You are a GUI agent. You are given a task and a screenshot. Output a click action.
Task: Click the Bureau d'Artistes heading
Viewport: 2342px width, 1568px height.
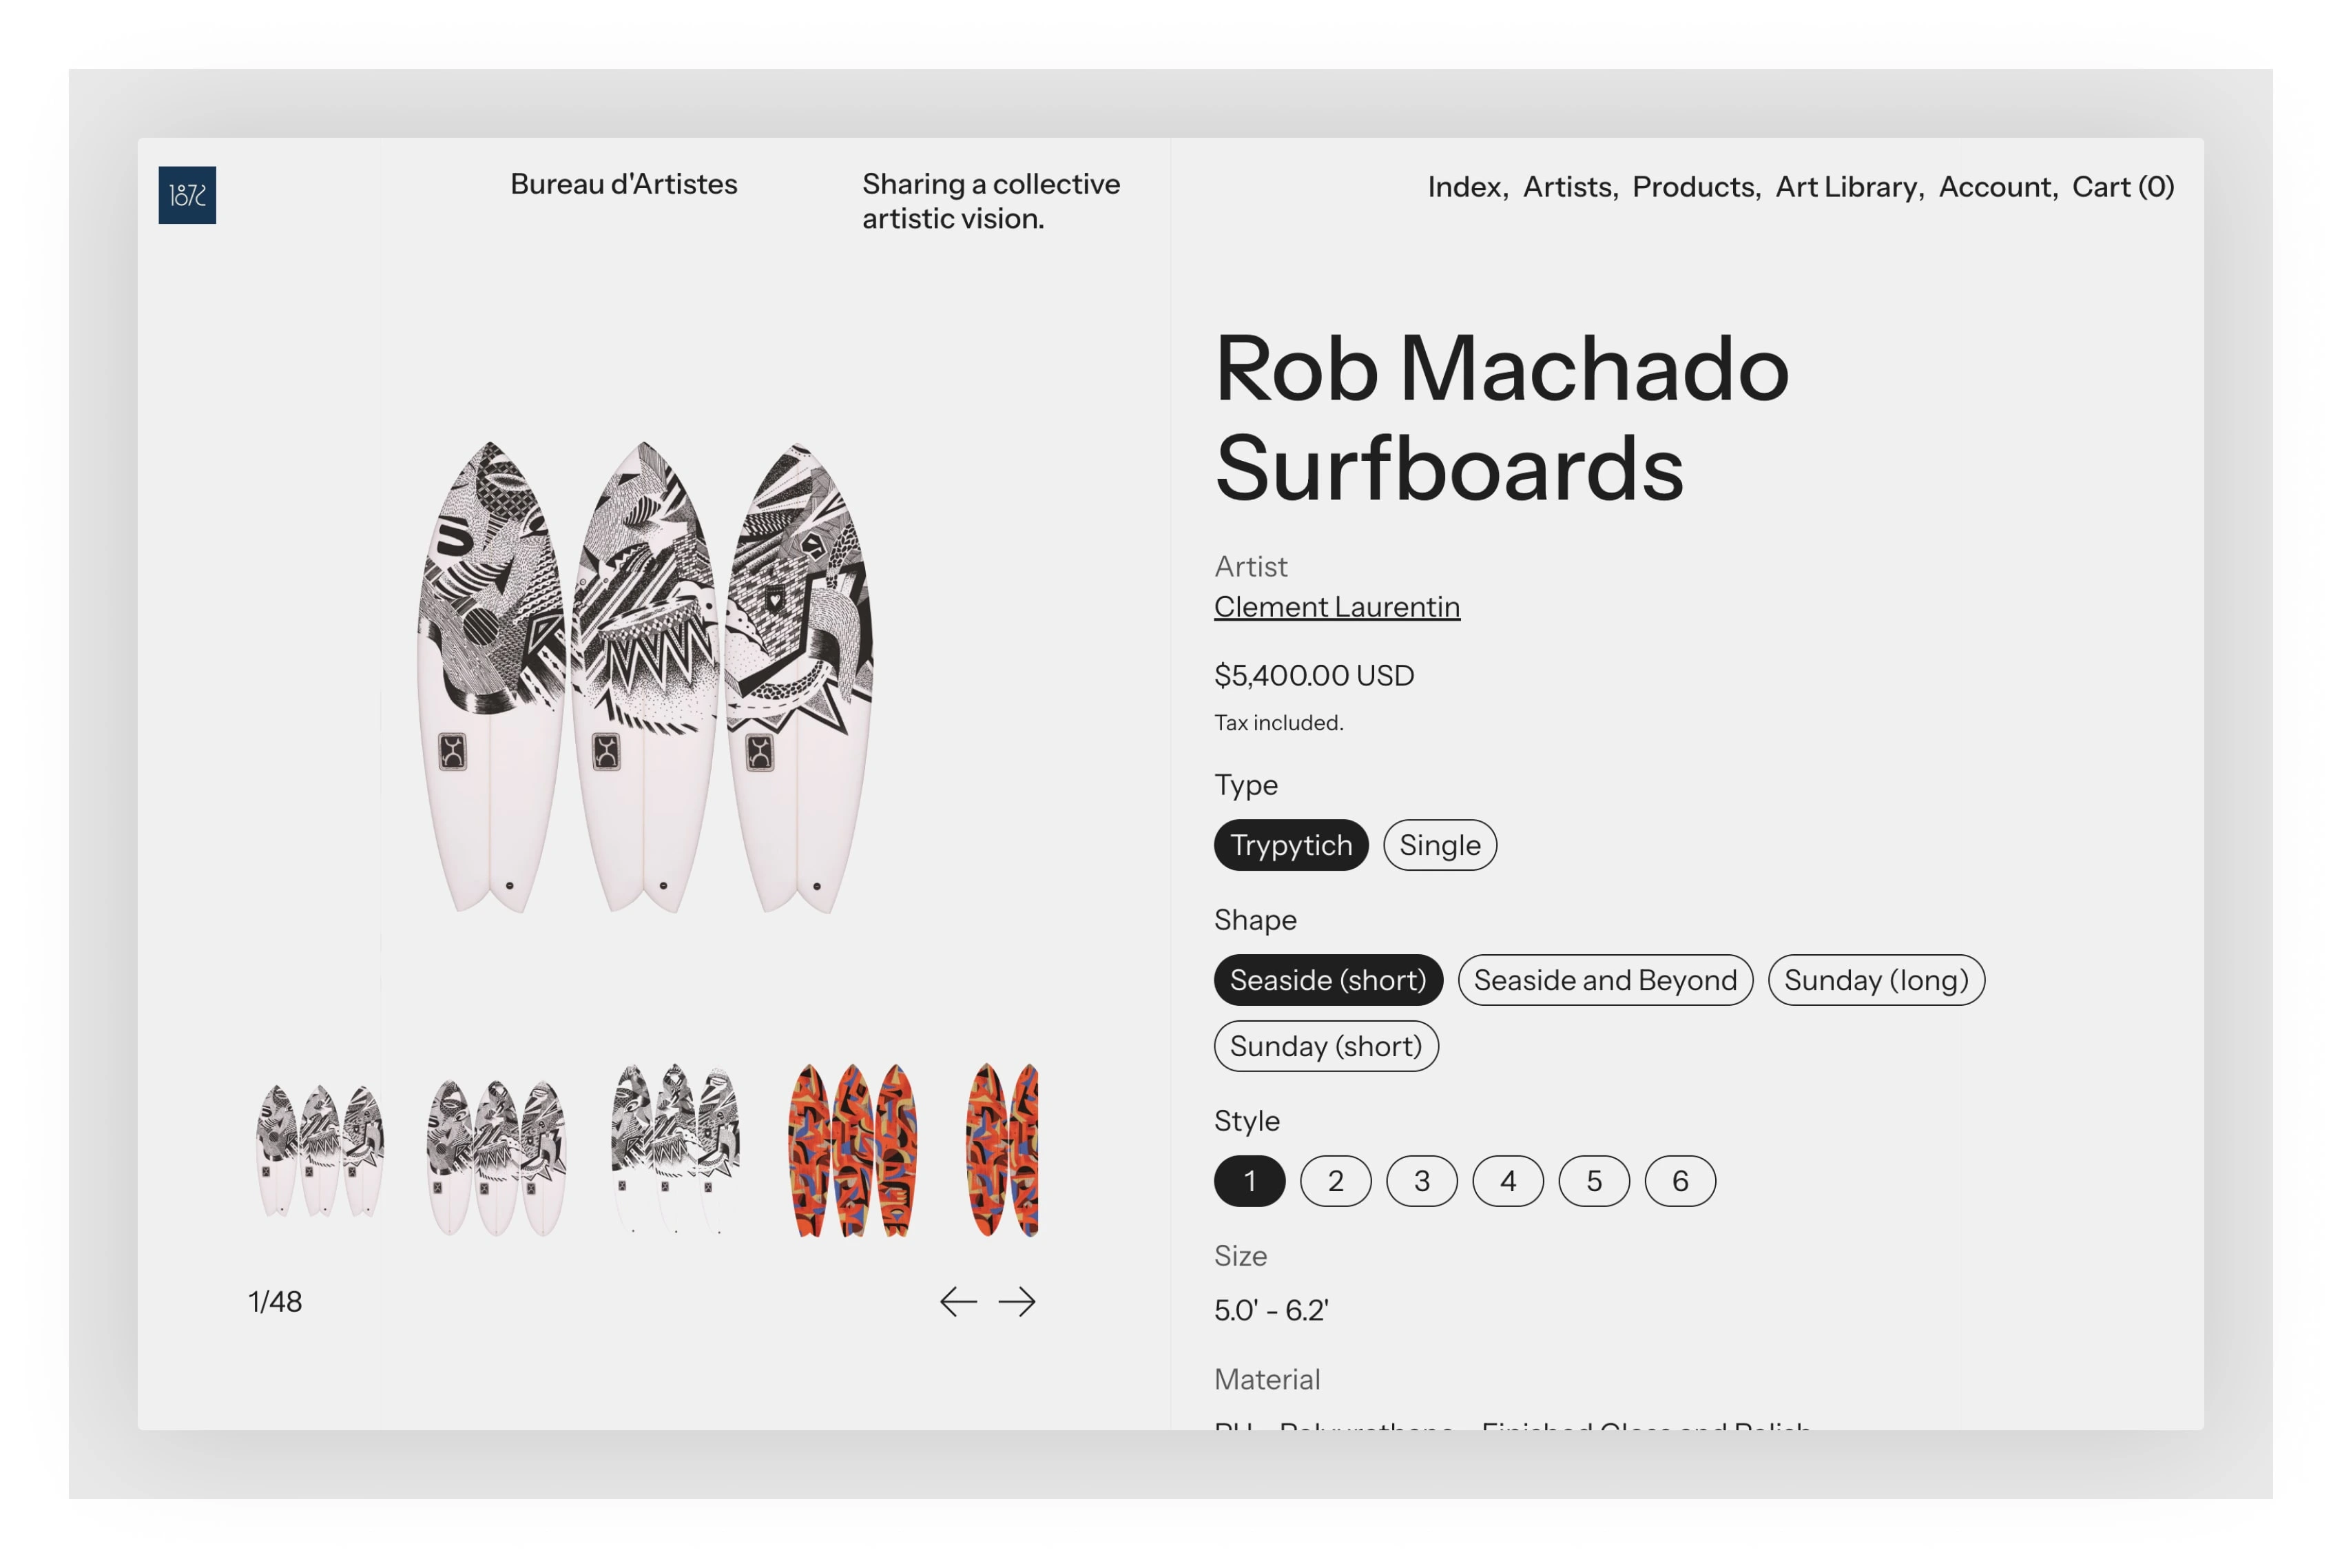tap(624, 184)
